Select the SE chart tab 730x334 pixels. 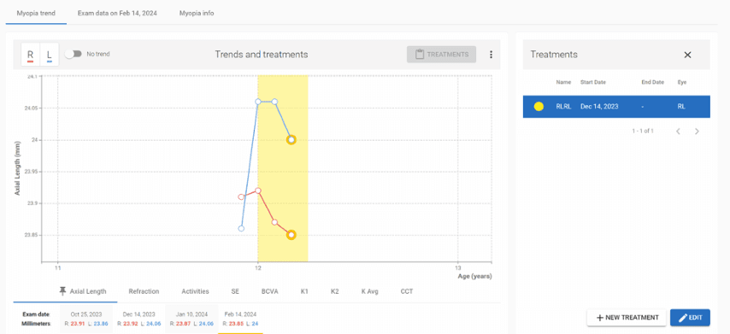(235, 291)
